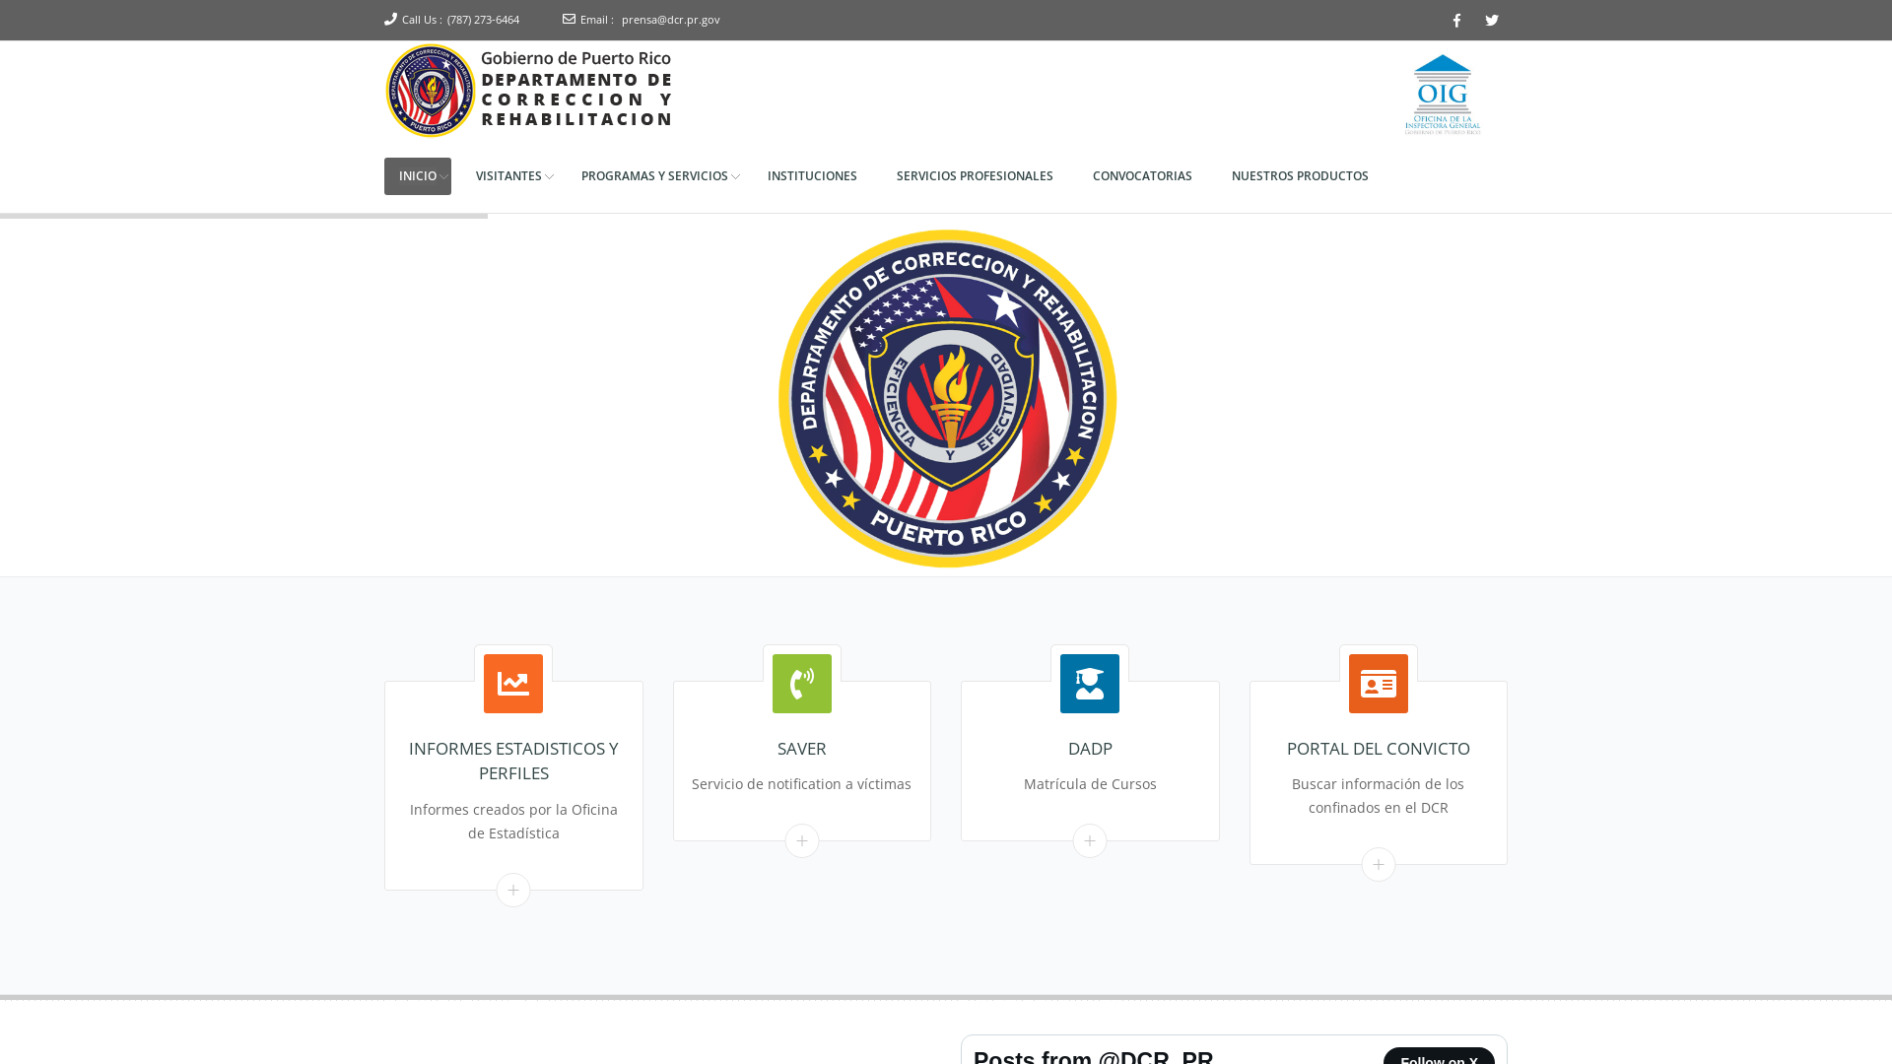The image size is (1892, 1064).
Task: Open the PORTAL DEL CONVICTO title
Action: coord(1379,749)
